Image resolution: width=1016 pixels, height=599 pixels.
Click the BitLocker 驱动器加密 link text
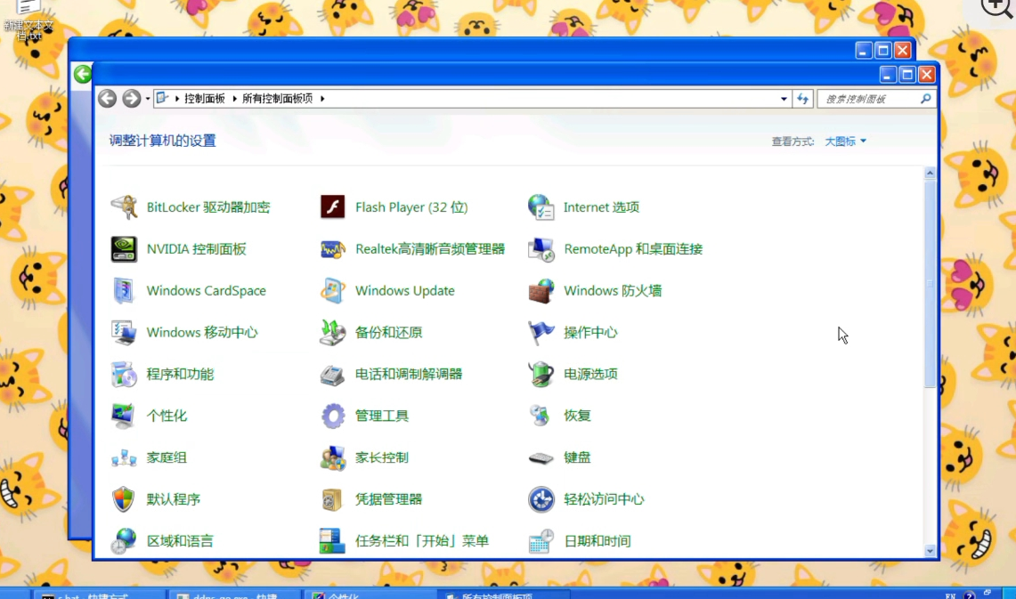point(208,207)
